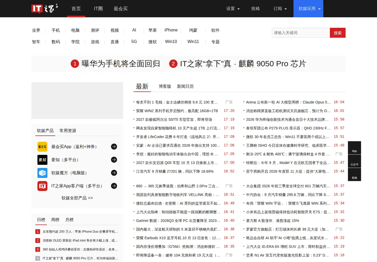Open the 鸿蒙 category link
This screenshot has height=262, width=377.
pos(193,30)
